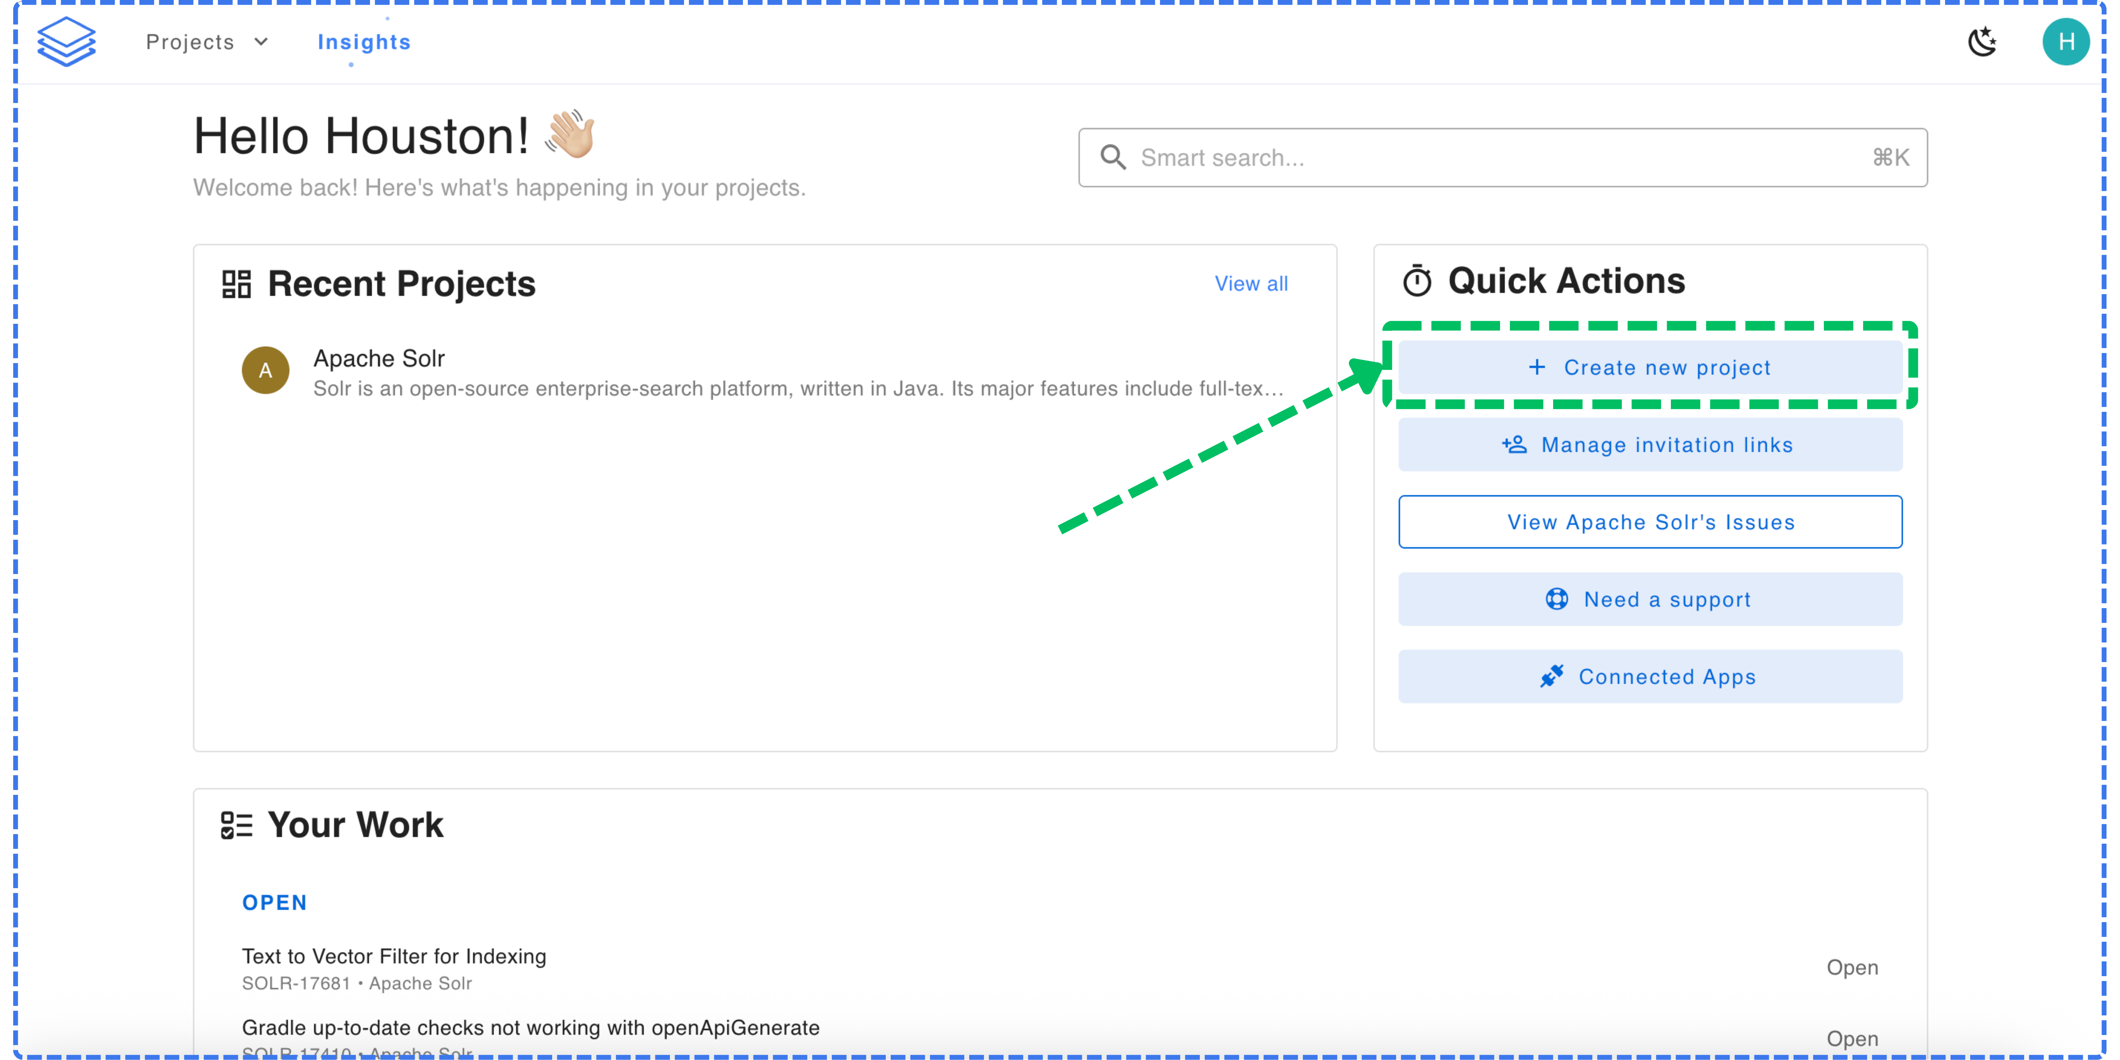
Task: Open the Projects menu
Action: 190,42
